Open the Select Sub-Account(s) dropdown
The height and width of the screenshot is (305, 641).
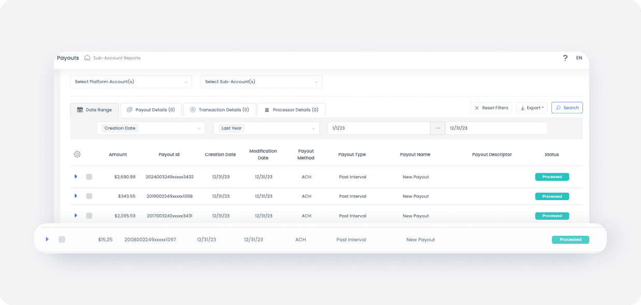pyautogui.click(x=261, y=82)
